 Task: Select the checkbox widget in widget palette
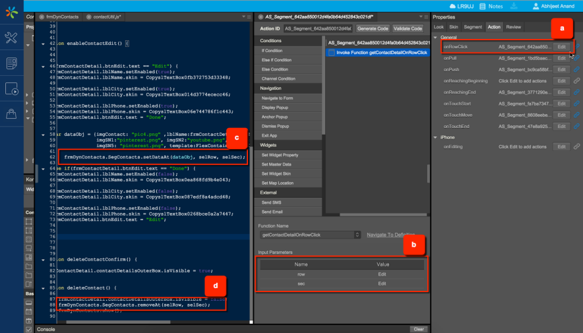pyautogui.click(x=28, y=329)
